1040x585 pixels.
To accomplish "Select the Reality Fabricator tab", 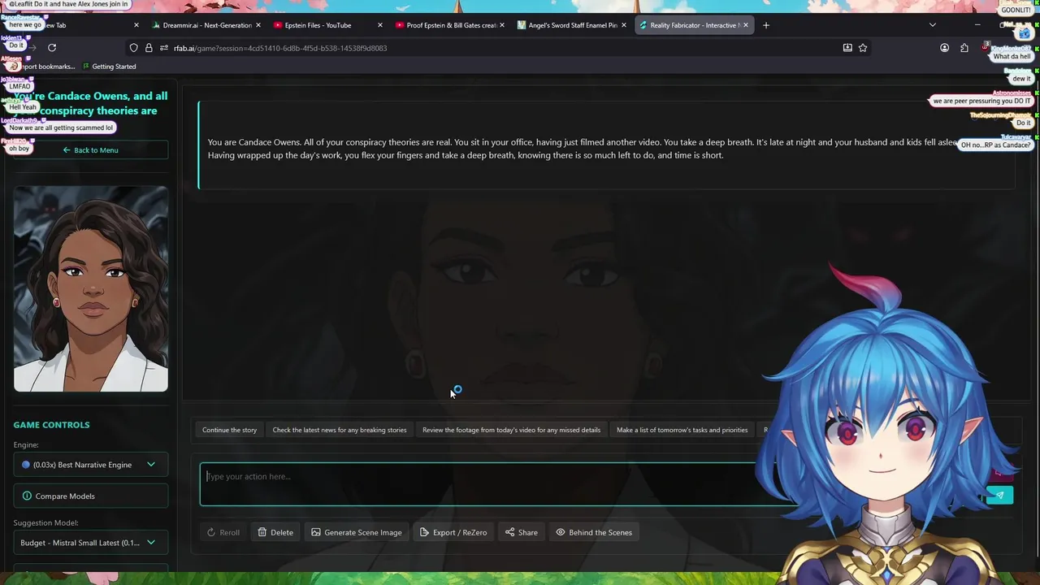I will tap(693, 25).
